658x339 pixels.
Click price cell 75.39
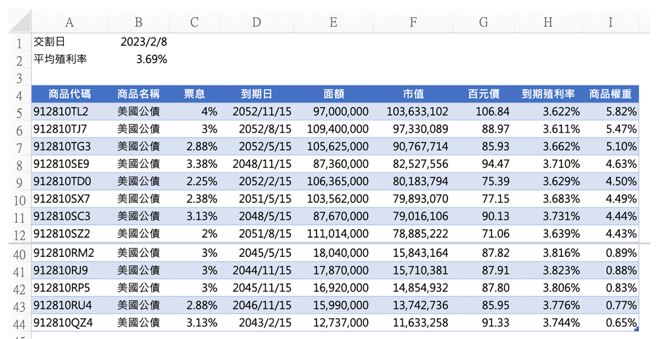click(x=484, y=181)
